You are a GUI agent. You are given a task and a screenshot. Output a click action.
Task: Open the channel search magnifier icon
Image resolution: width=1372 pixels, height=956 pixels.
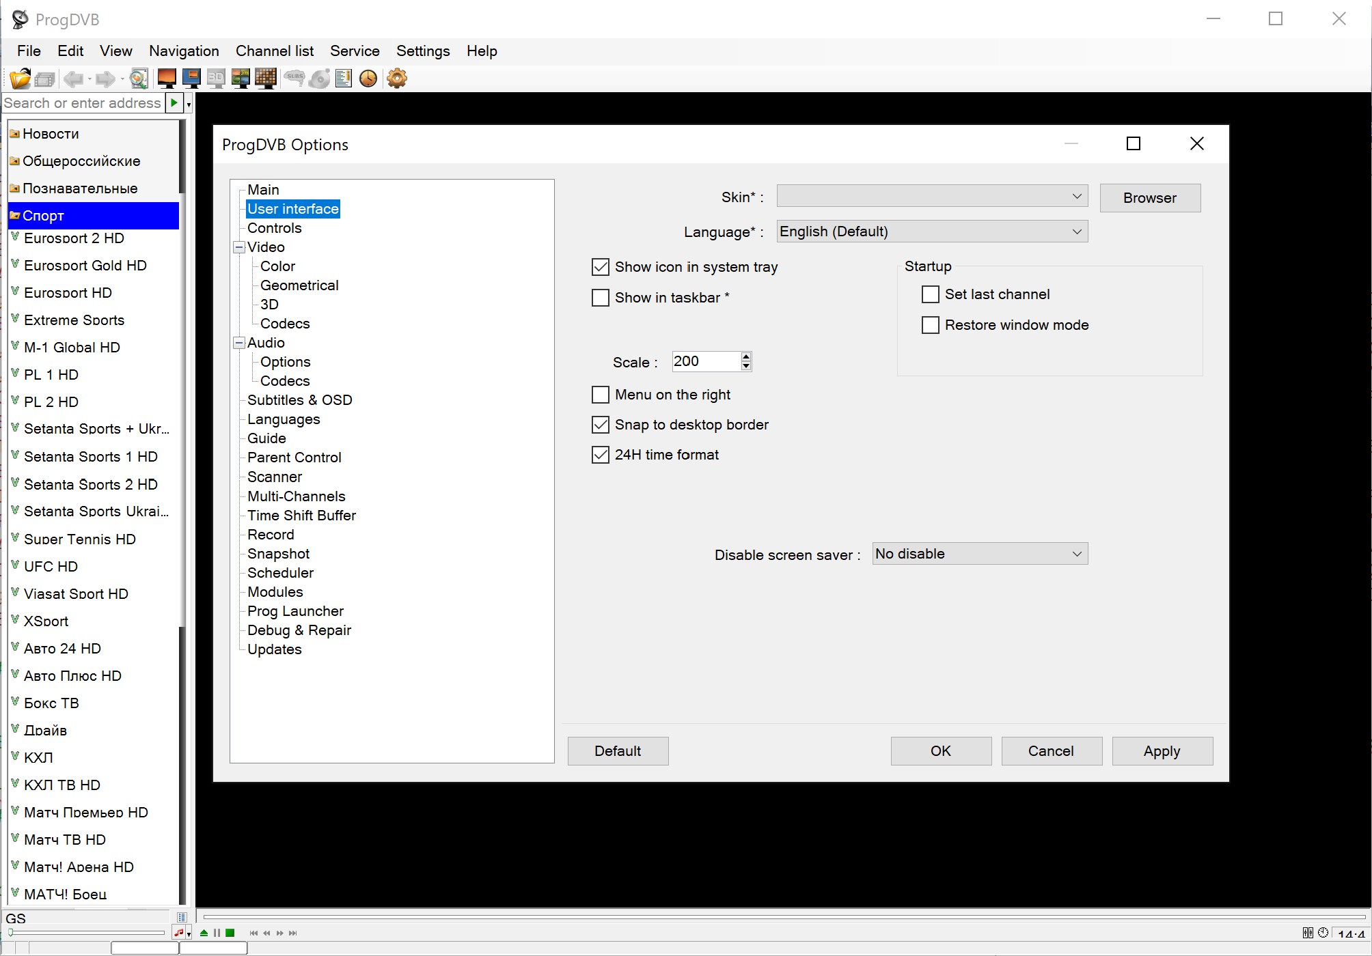(x=139, y=79)
